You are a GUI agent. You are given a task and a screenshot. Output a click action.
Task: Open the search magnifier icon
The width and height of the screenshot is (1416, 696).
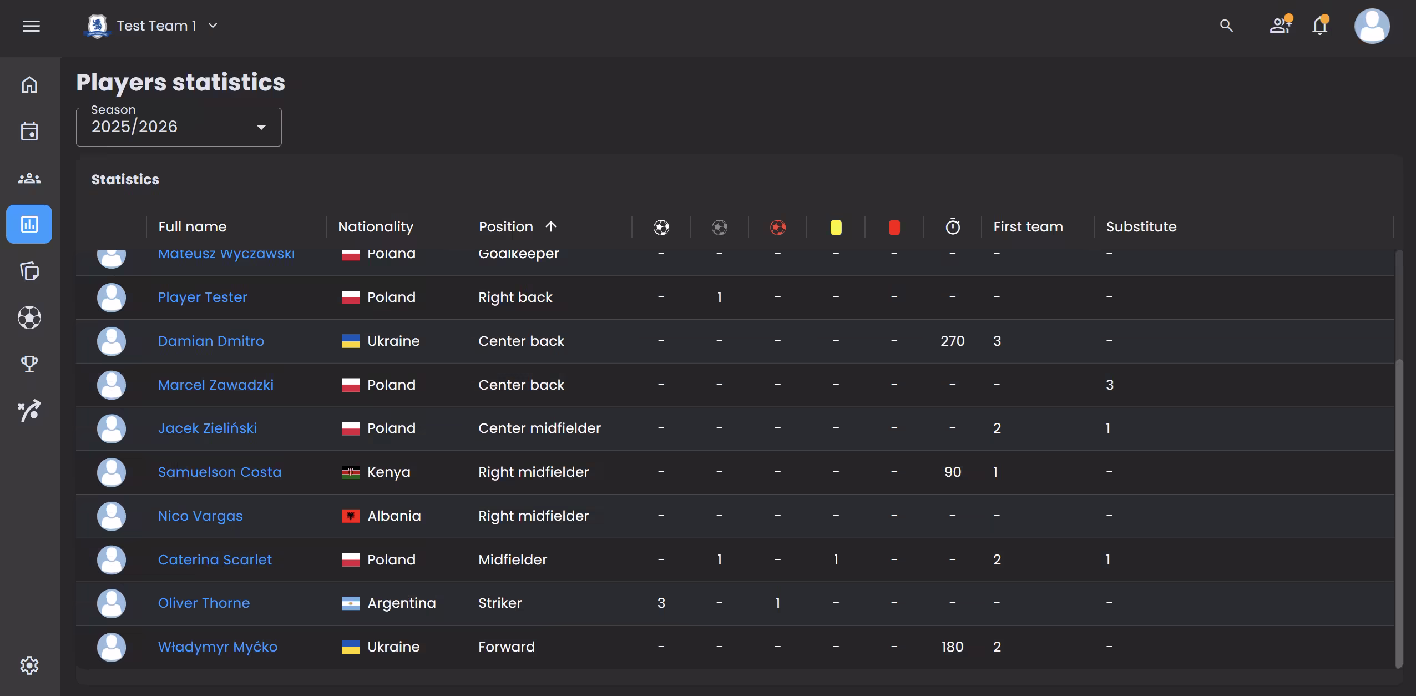point(1227,26)
